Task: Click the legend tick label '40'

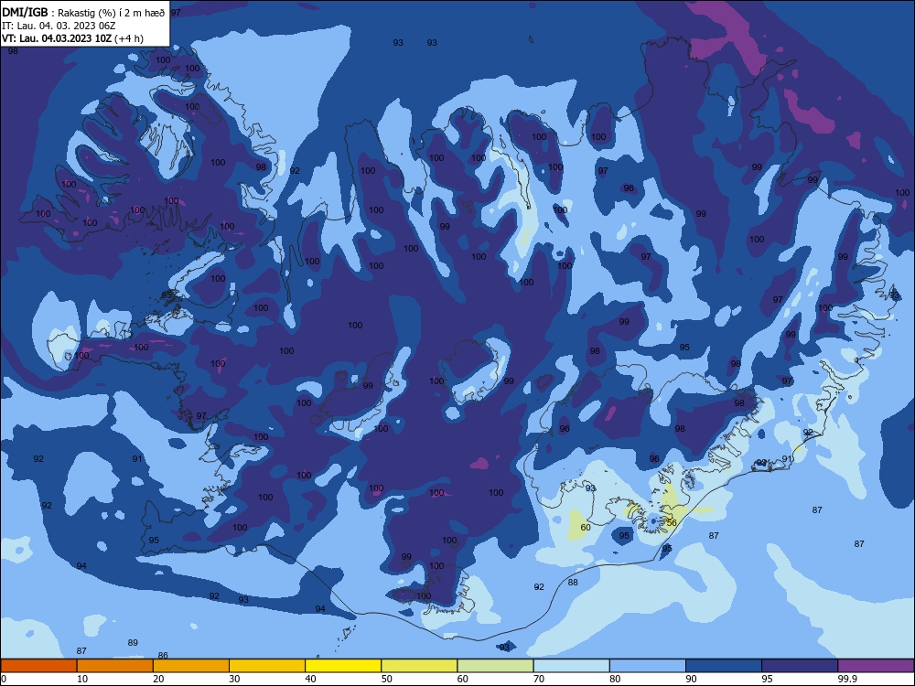Action: [x=310, y=679]
